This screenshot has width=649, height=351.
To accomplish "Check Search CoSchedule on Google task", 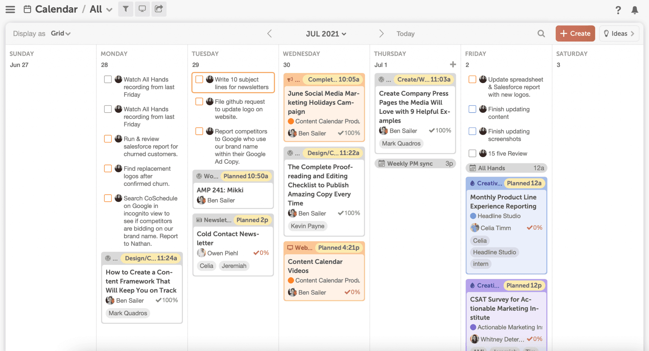I will click(x=108, y=198).
